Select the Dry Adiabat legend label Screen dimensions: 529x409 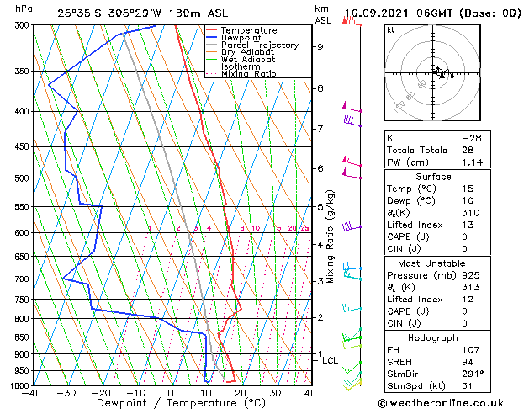tap(247, 52)
